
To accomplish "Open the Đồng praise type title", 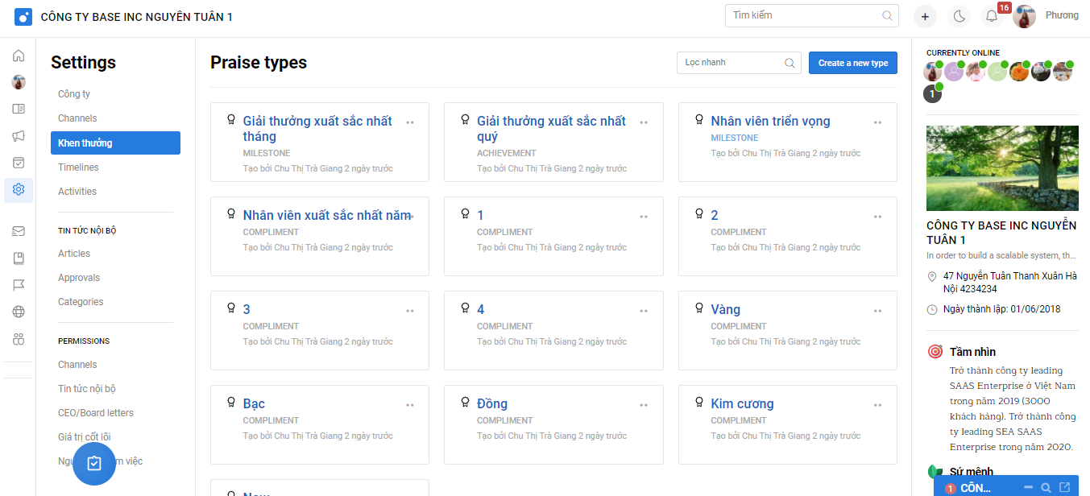I will pyautogui.click(x=492, y=403).
